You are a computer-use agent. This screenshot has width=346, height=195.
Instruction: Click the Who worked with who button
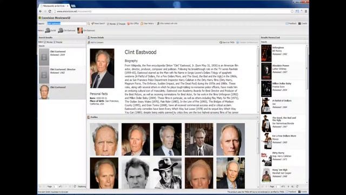(x=167, y=23)
